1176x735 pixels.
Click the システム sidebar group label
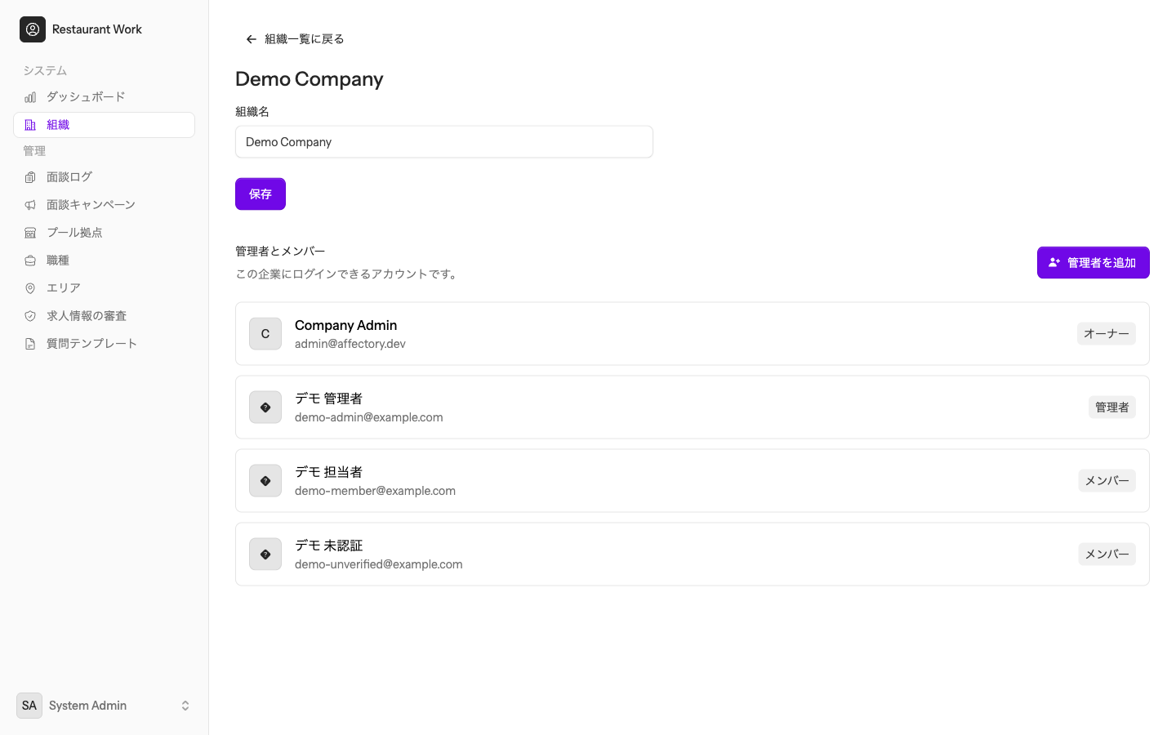[x=45, y=71]
